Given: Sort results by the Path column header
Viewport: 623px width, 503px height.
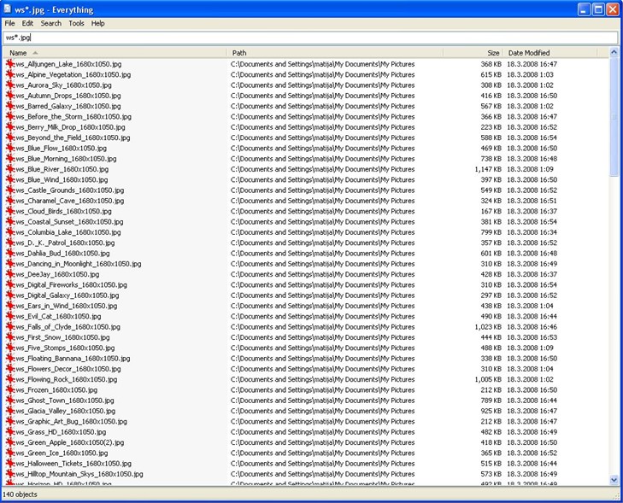Looking at the screenshot, I should (334, 53).
